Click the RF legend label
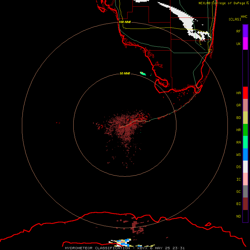This screenshot has width=250, height=250. click(x=238, y=31)
